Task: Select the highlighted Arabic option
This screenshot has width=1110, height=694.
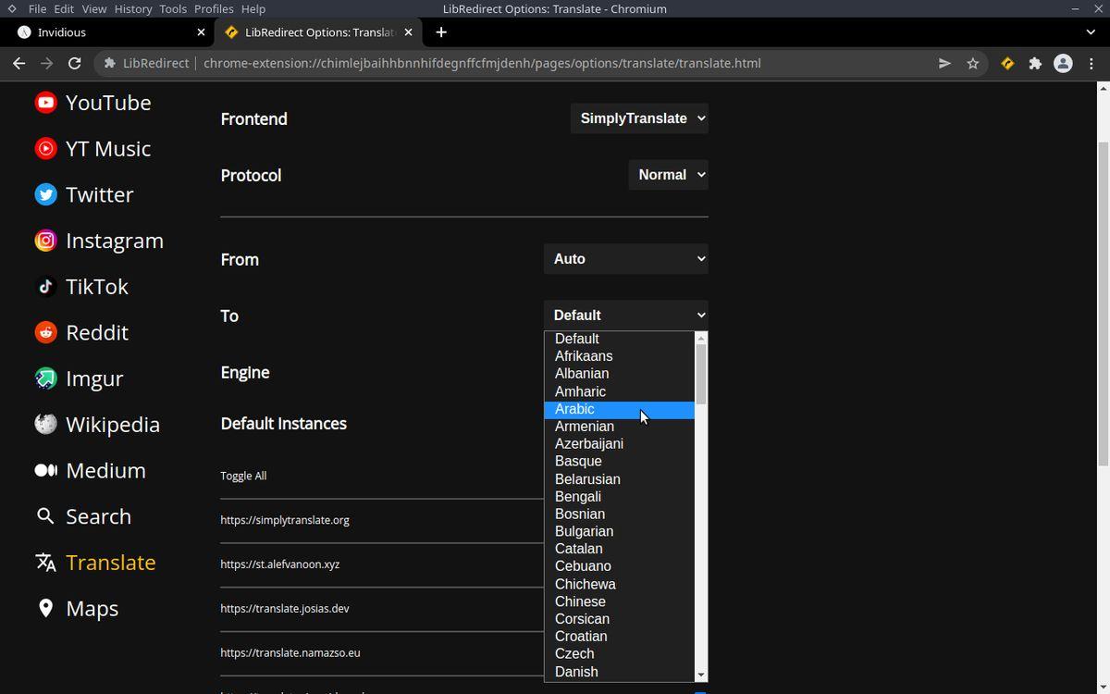Action: click(x=619, y=409)
